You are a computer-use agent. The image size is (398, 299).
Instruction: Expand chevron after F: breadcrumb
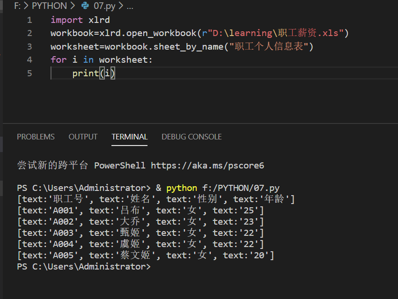click(26, 6)
